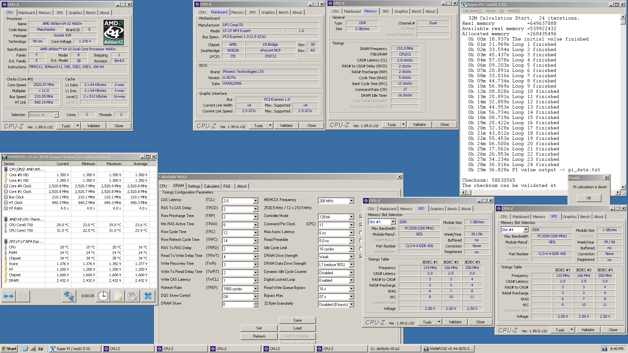Open the MEMCLK Frequency 200 MHz dropdown
This screenshot has width=628, height=353.
point(352,201)
